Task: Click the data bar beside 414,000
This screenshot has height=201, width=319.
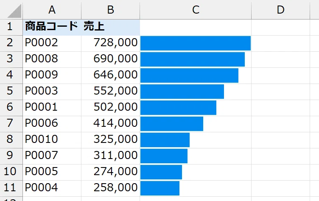Action: point(172,124)
